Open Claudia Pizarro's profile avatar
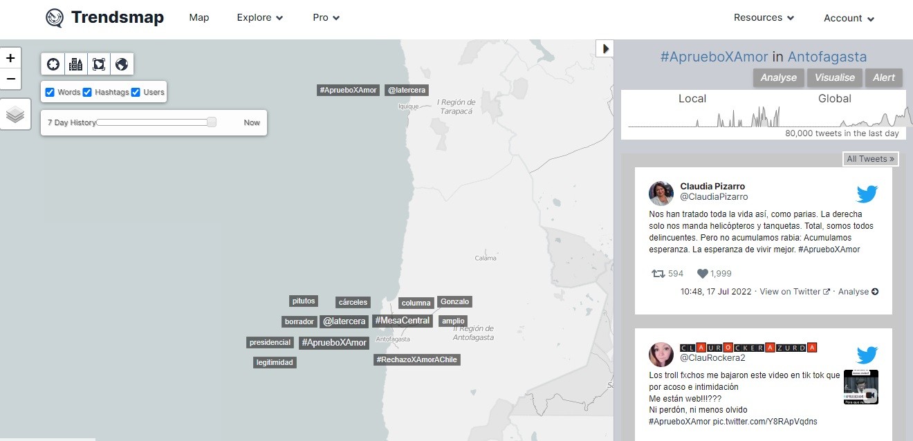913x441 pixels. (x=661, y=194)
